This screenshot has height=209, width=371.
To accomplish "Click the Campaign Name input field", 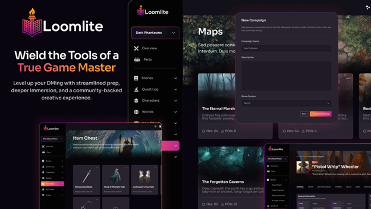I will [x=286, y=48].
